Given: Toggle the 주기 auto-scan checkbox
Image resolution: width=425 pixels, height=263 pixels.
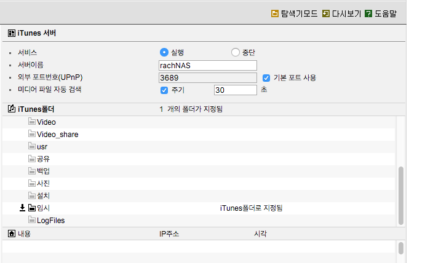Looking at the screenshot, I should coord(164,90).
